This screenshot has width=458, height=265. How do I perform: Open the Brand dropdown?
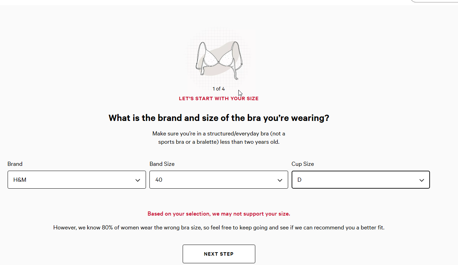pos(76,180)
